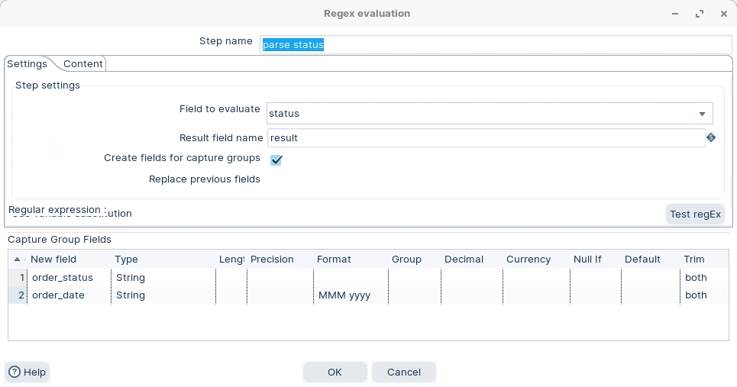Image resolution: width=737 pixels, height=387 pixels.
Task: Click the Cancel button
Action: pos(403,372)
